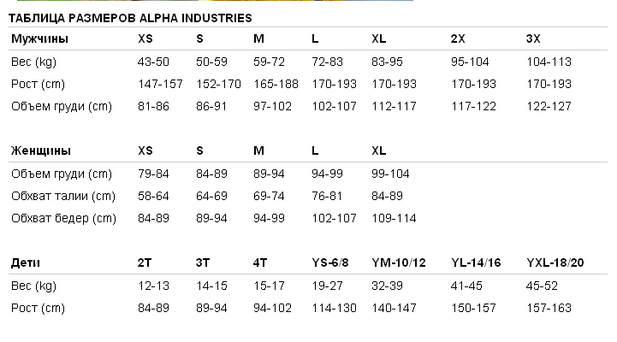This screenshot has height=342, width=617.
Task: Click the Дети table header
Action: pos(26,262)
